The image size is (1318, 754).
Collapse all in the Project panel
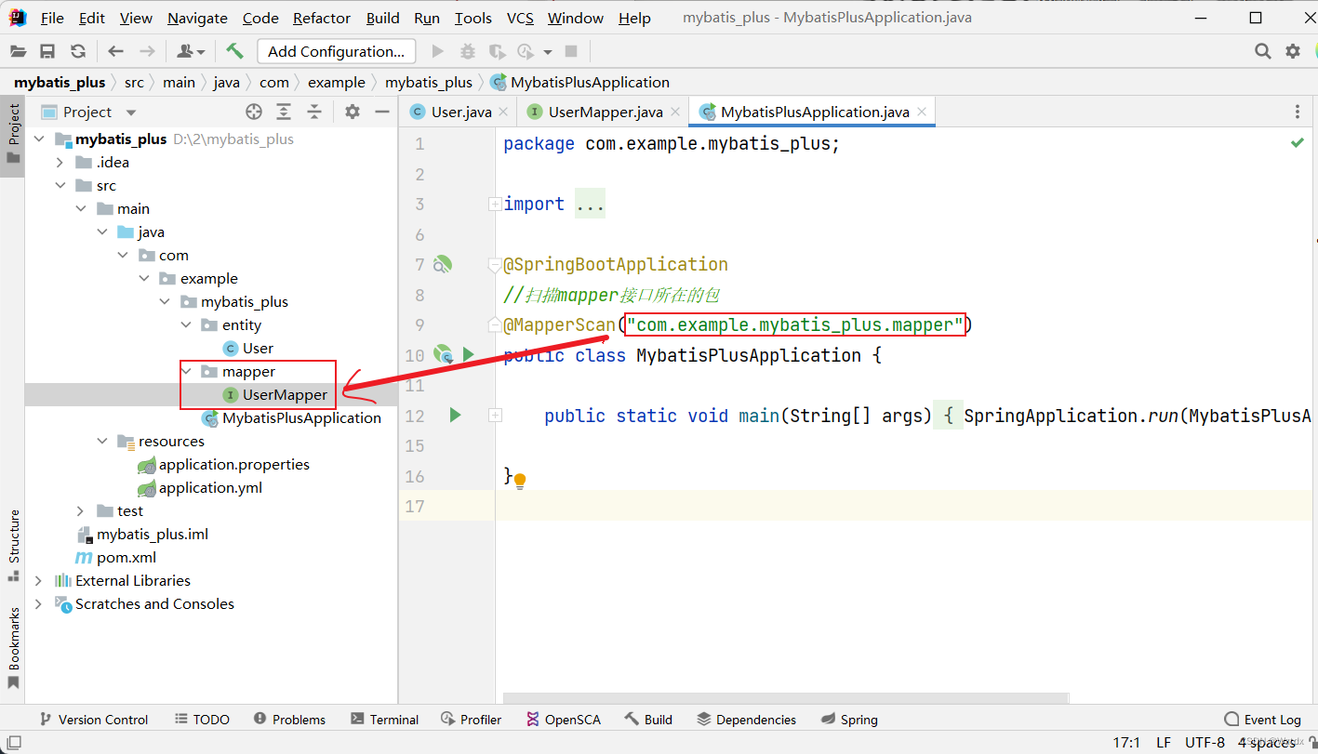tap(314, 112)
